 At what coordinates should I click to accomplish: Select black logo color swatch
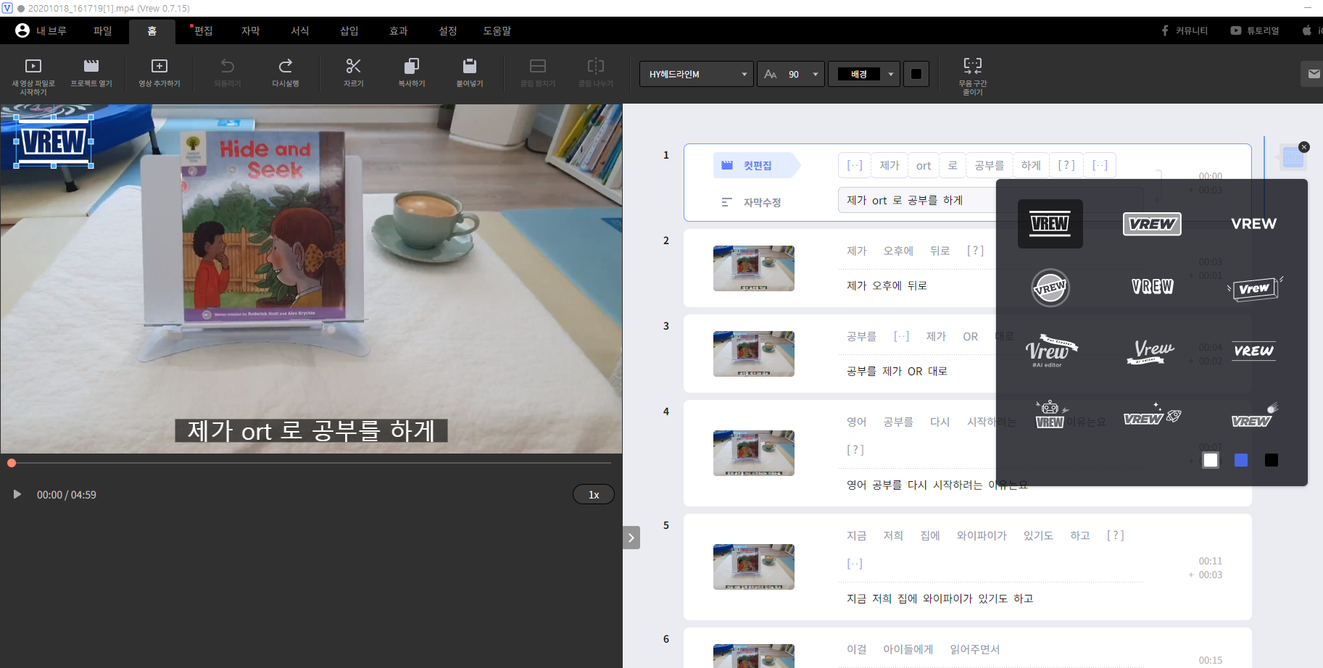(x=1272, y=460)
